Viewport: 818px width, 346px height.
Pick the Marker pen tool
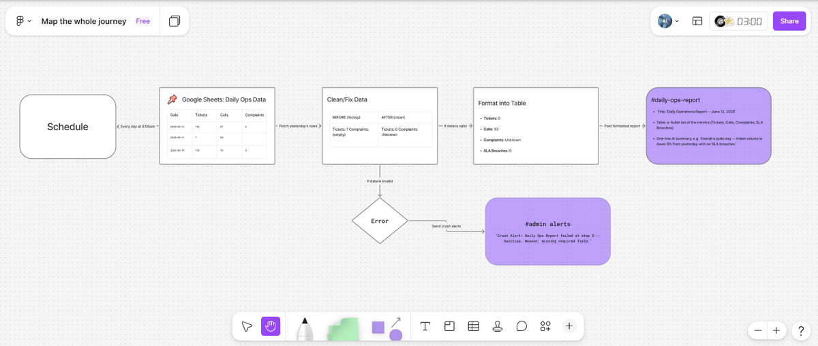(x=305, y=328)
